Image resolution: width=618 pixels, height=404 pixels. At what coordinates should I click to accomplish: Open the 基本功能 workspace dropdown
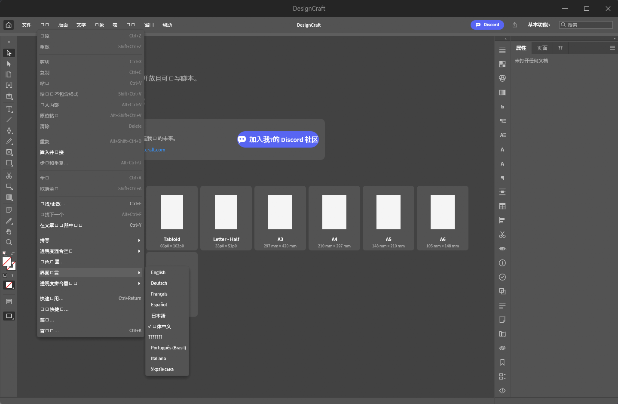pos(539,25)
